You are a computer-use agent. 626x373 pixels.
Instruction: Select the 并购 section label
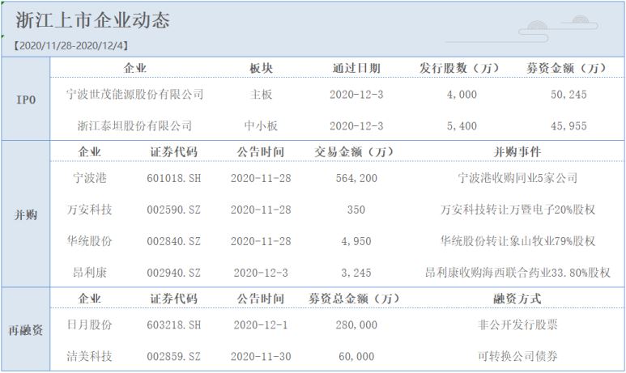click(26, 215)
